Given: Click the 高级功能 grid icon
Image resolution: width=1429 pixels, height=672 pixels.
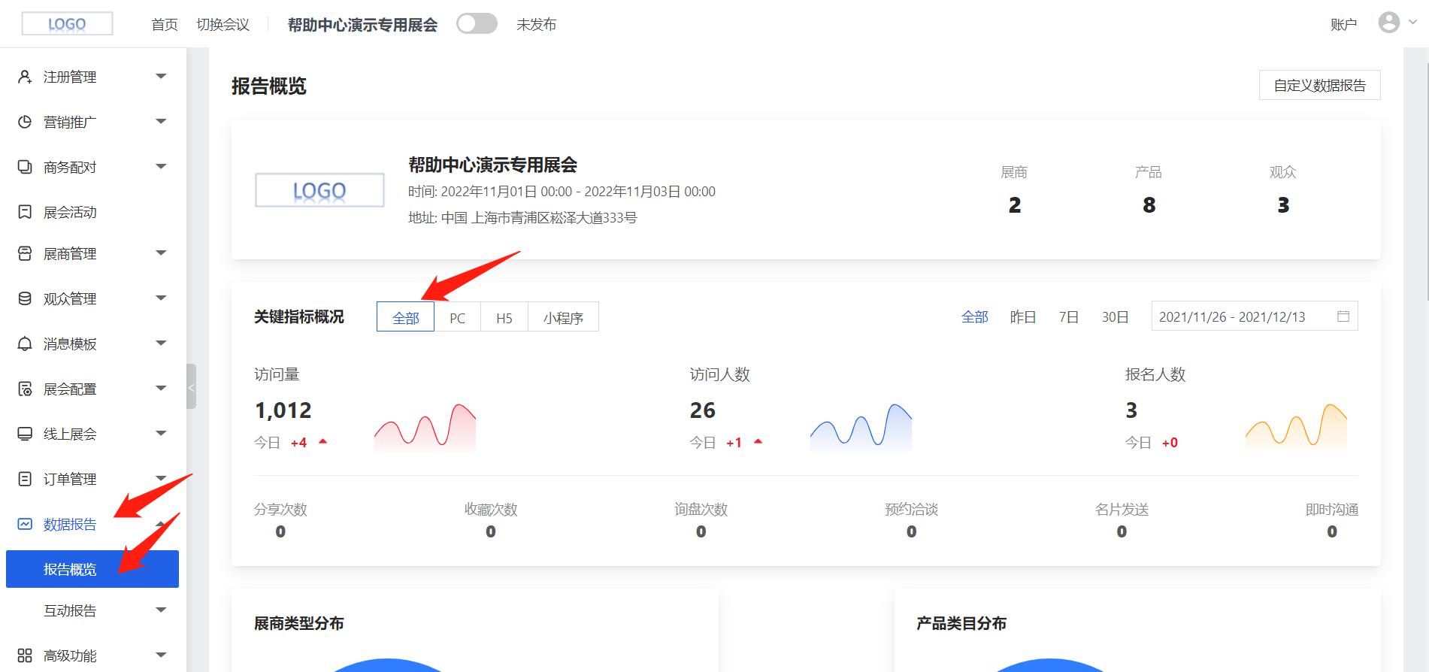Looking at the screenshot, I should [25, 655].
